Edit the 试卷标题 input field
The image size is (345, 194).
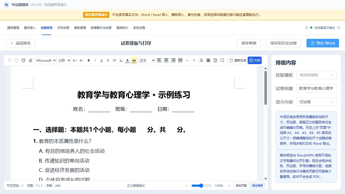(316, 88)
